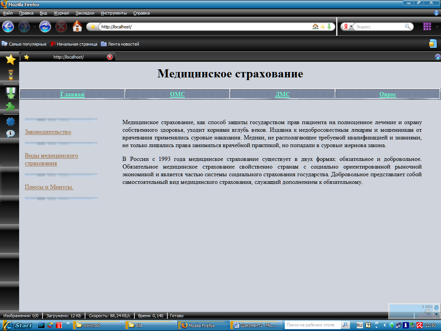Viewport: 441px width, 331px height.
Task: Open Add-ons via the green puzzle piece icon
Action: click(x=10, y=107)
